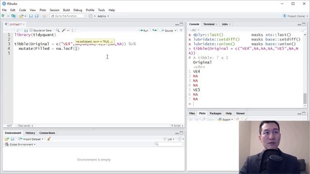Click the Clear Console broom icon
Image resolution: width=310 pixels, height=174 pixels.
[303, 30]
